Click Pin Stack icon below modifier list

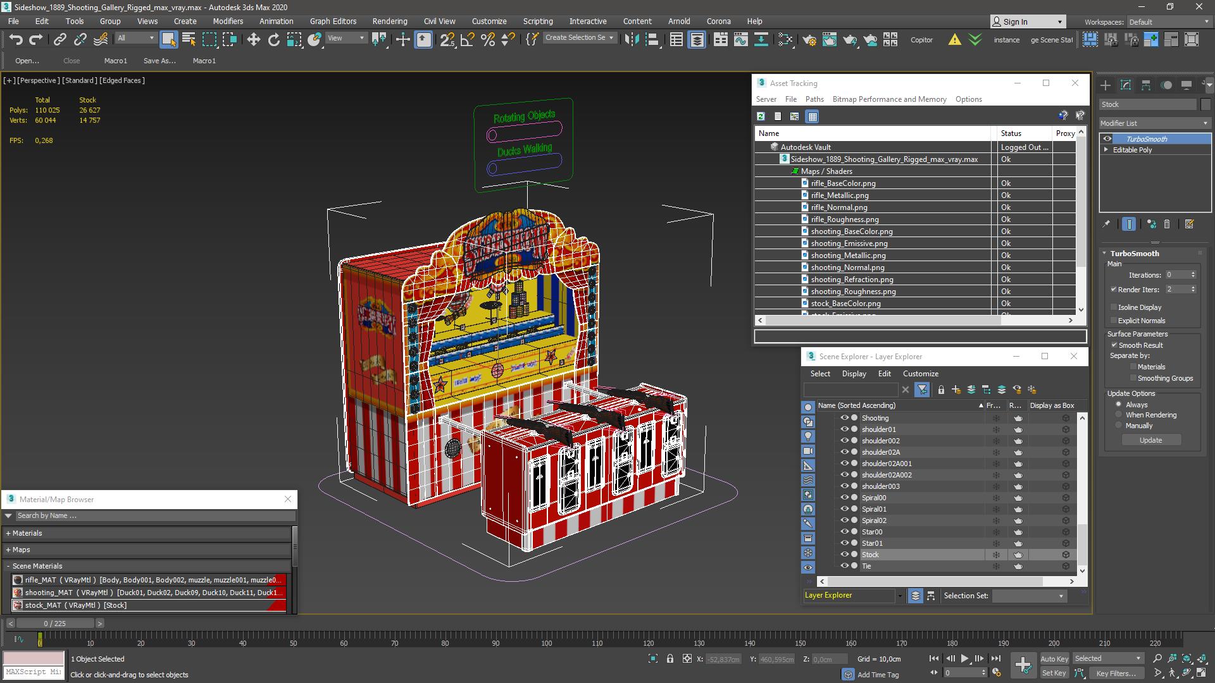pyautogui.click(x=1106, y=224)
